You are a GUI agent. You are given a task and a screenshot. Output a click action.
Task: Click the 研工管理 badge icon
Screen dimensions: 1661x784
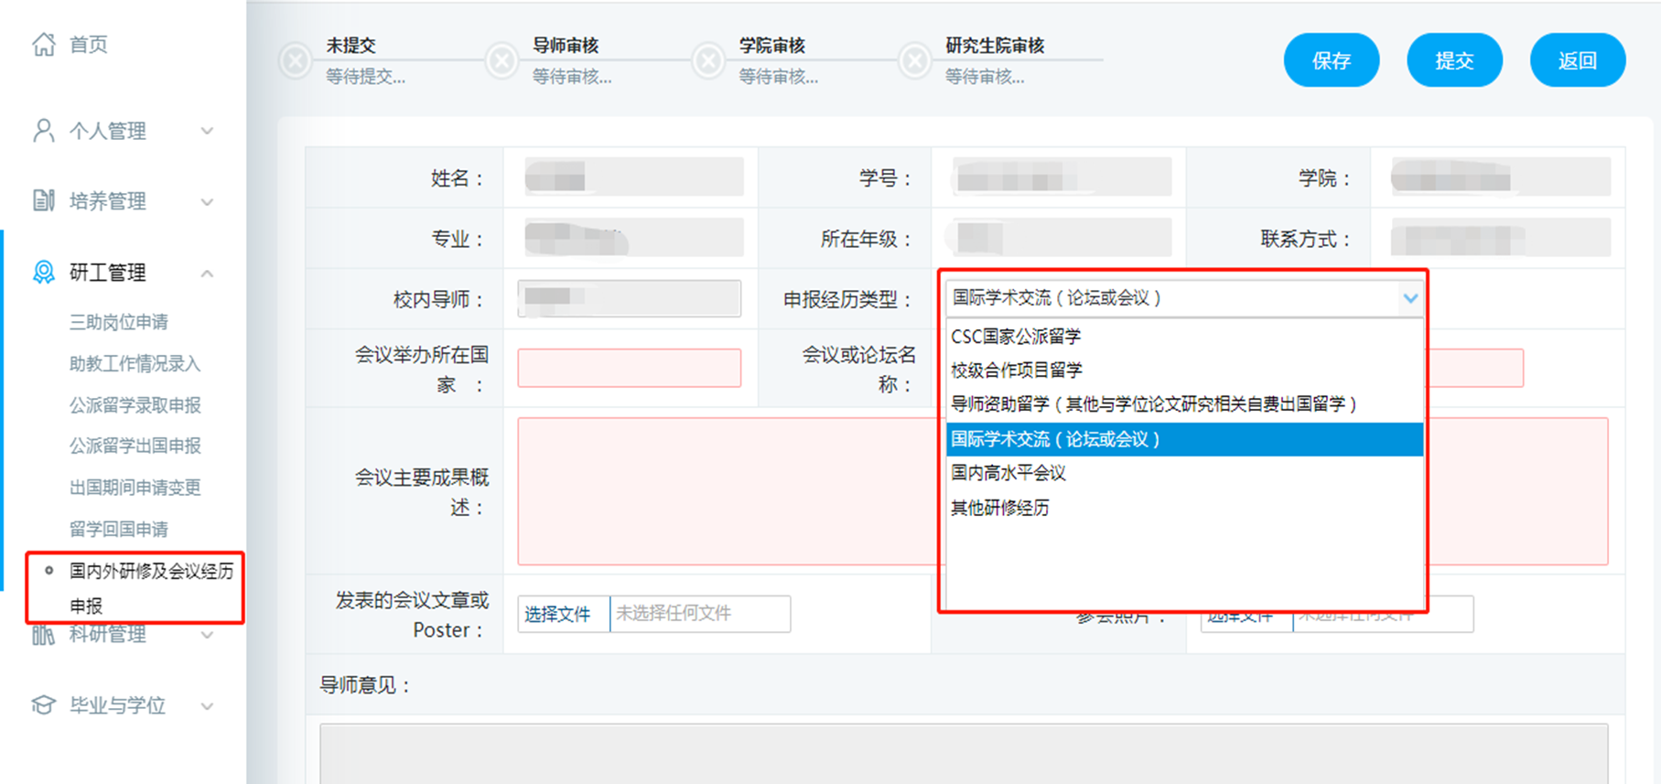click(43, 273)
